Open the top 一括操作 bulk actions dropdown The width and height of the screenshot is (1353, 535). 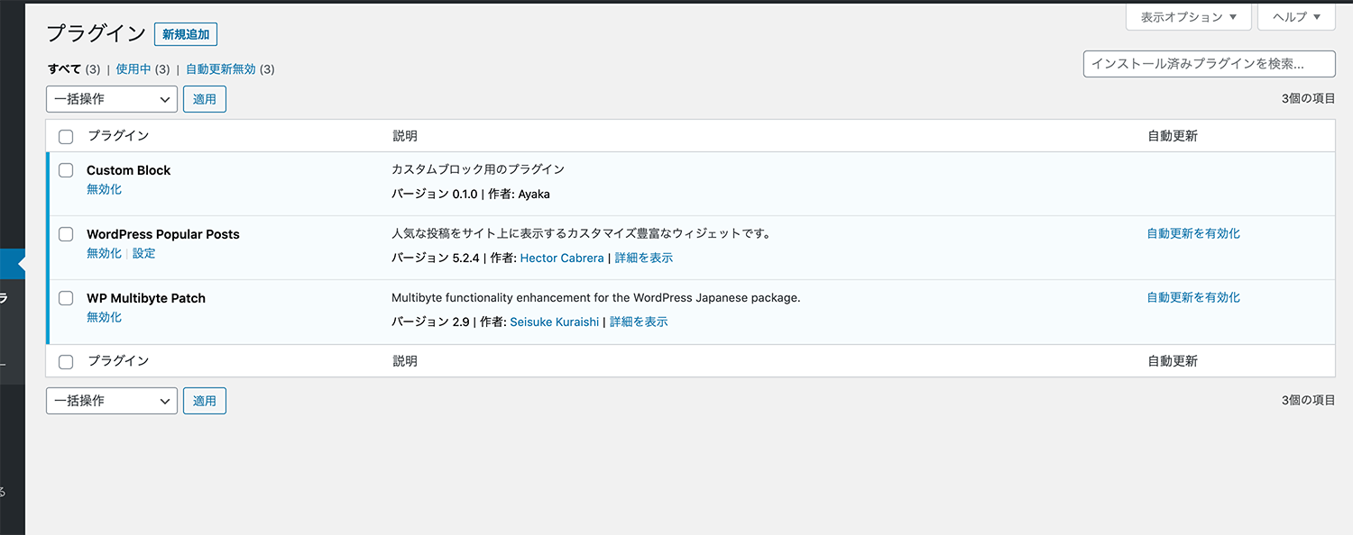click(111, 98)
